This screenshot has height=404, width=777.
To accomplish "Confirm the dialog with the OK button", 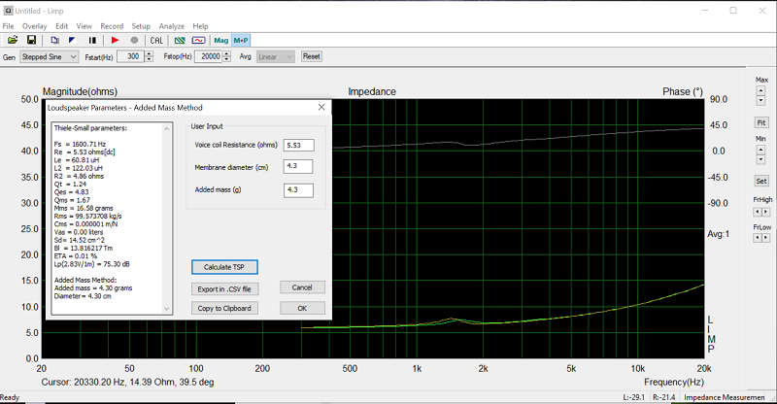I will (302, 308).
